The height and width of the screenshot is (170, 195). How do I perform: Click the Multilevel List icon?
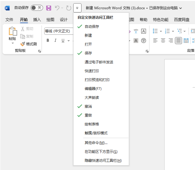(x=179, y=31)
